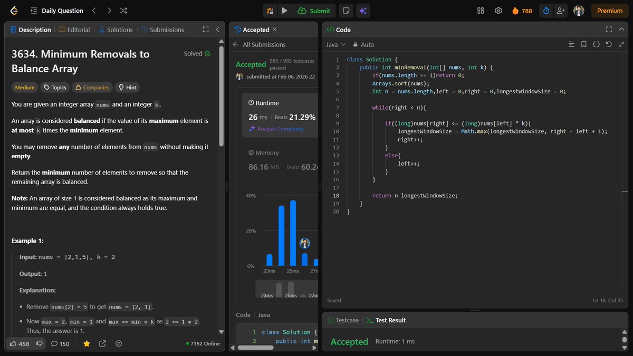Screen dimensions: 633x356
Task: Adjust the runtime distribution range slider
Action: pos(287,289)
